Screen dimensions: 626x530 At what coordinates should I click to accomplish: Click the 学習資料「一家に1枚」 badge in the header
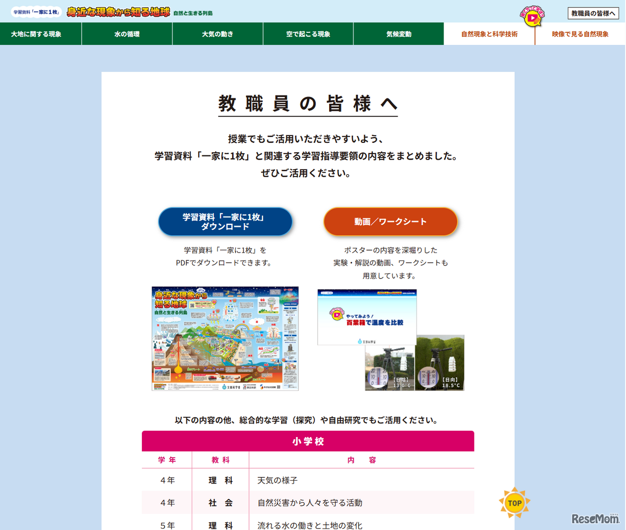(x=35, y=11)
